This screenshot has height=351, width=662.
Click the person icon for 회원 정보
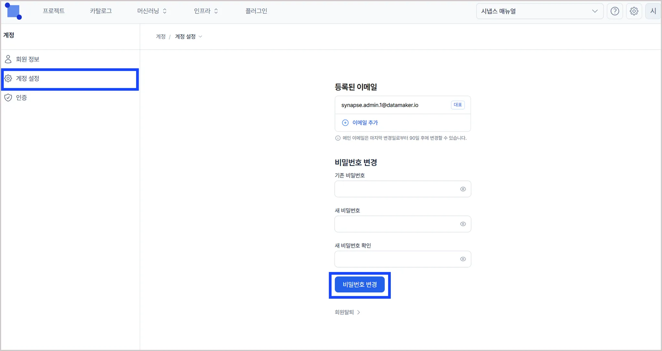(8, 59)
